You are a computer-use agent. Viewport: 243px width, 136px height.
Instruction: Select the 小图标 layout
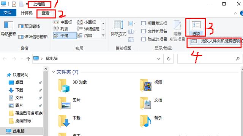(x=87, y=22)
